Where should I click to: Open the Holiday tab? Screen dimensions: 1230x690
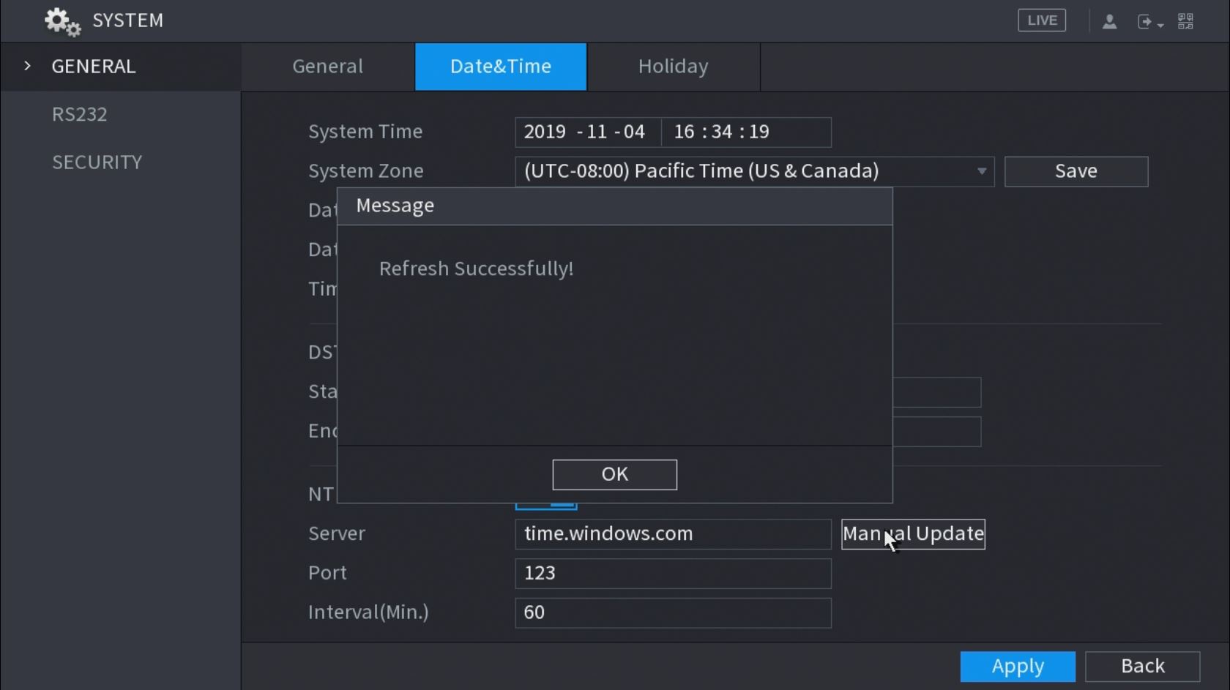pos(673,67)
